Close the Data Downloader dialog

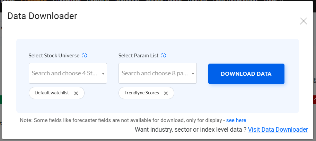pyautogui.click(x=304, y=21)
